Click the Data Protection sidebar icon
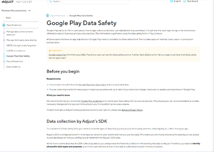Viewport: 214px width, 152px height. pyautogui.click(x=4, y=25)
